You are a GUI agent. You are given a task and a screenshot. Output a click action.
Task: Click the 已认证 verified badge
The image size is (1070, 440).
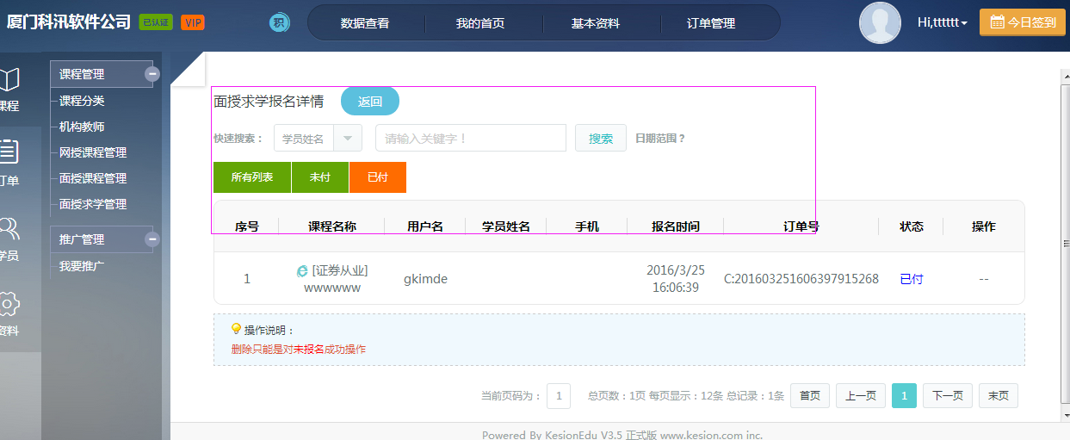(156, 22)
